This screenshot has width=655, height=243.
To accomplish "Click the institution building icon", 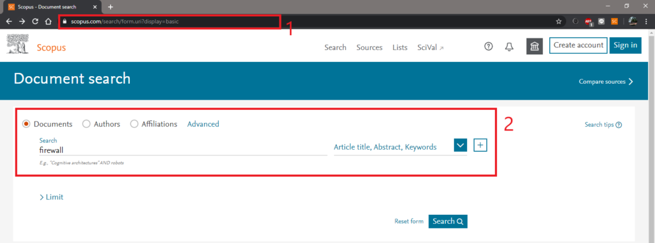I will (x=534, y=47).
